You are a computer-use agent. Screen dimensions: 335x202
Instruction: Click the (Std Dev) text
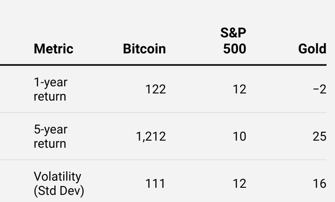59,190
